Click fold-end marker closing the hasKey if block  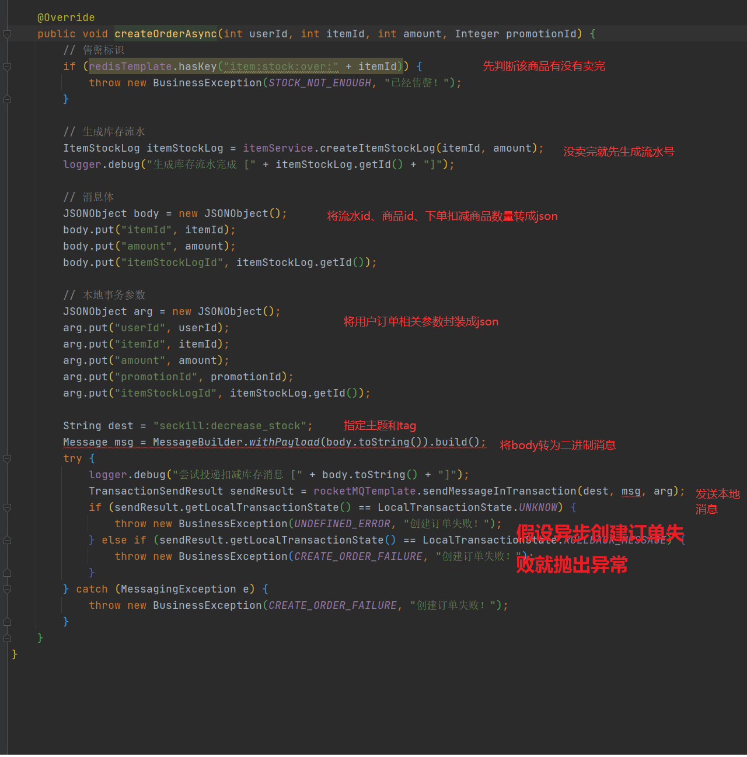coord(8,99)
